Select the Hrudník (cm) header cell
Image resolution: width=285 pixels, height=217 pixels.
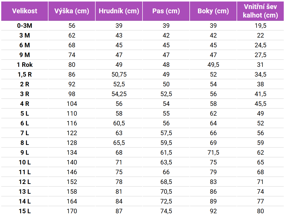pos(119,11)
